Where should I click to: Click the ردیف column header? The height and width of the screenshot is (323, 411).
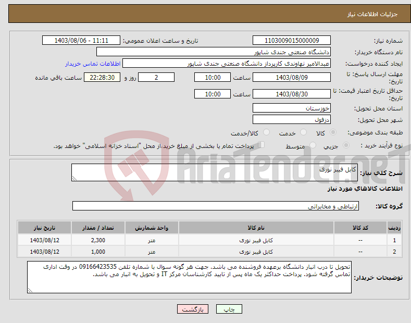394,228
